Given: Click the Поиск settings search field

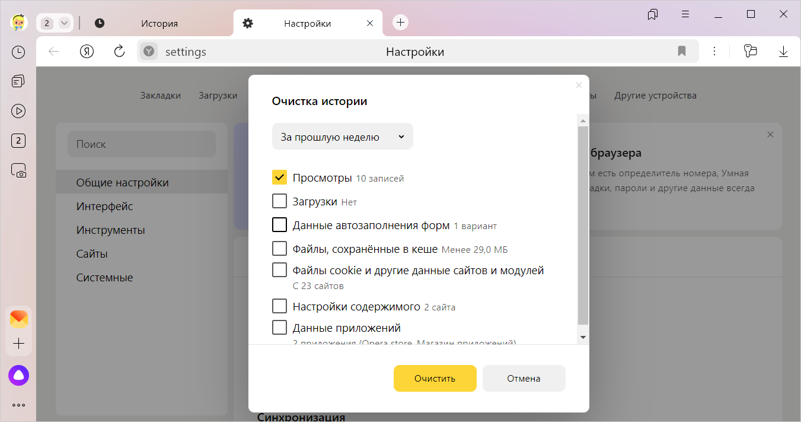Looking at the screenshot, I should pos(142,144).
